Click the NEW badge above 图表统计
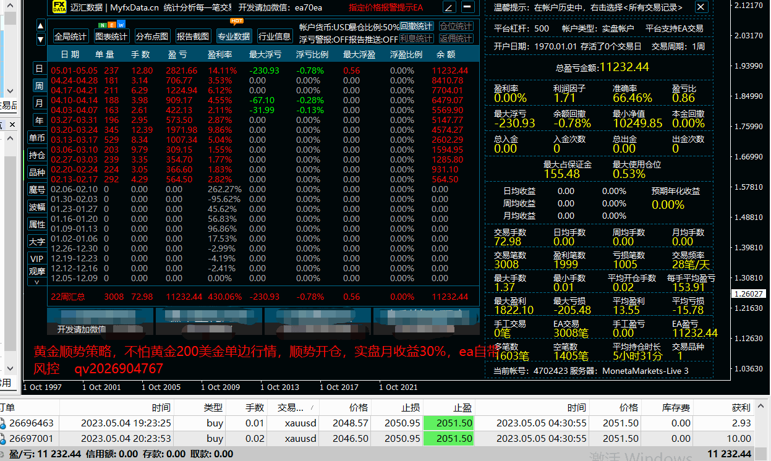The width and height of the screenshot is (771, 461). coord(113,25)
